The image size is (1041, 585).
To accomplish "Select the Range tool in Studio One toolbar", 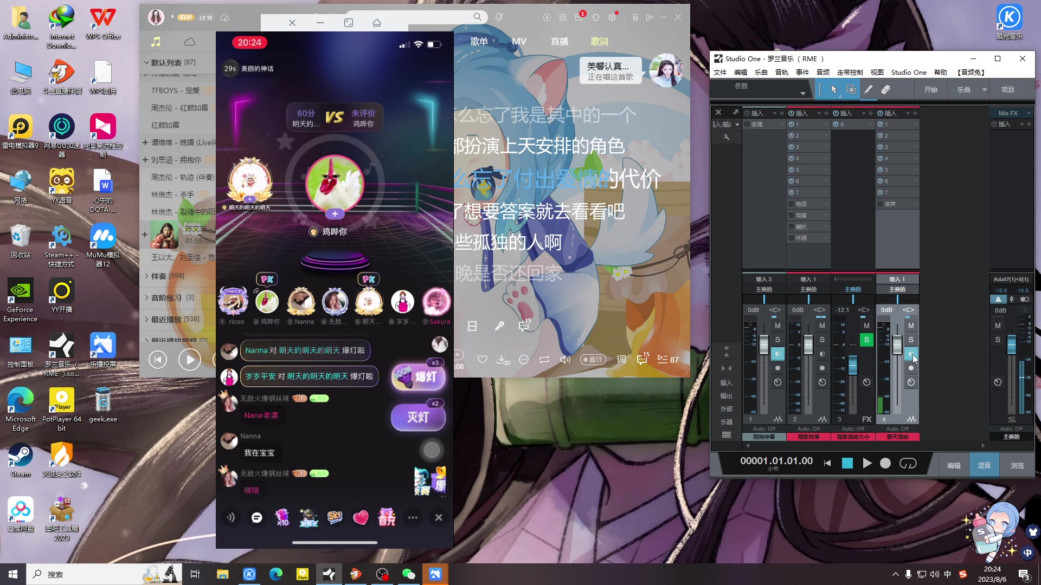I will point(851,89).
